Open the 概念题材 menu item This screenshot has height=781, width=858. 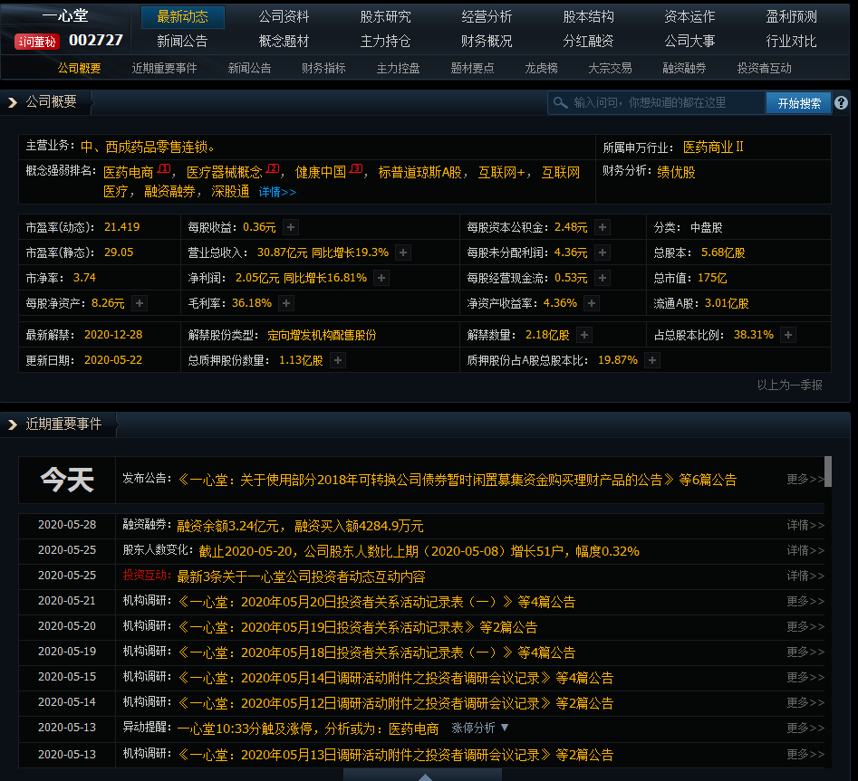284,41
